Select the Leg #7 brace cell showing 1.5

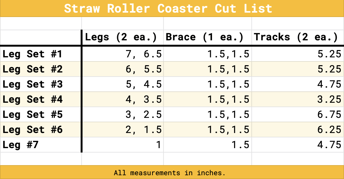(x=240, y=145)
